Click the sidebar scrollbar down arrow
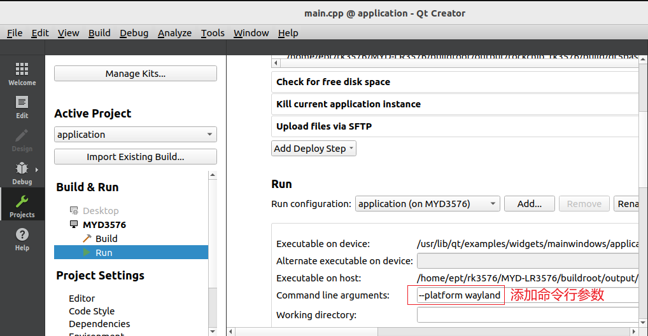This screenshot has height=336, width=648. pyautogui.click(x=213, y=331)
